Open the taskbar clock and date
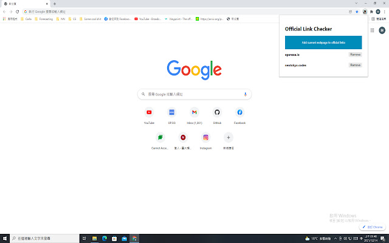Image resolution: width=389 pixels, height=243 pixels. [x=371, y=239]
